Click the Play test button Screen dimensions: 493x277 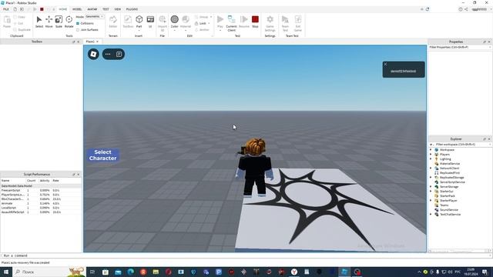220,22
